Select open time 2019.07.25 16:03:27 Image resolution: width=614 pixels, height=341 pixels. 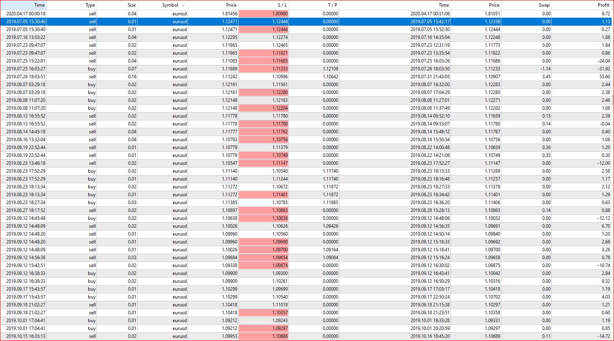pyautogui.click(x=26, y=69)
